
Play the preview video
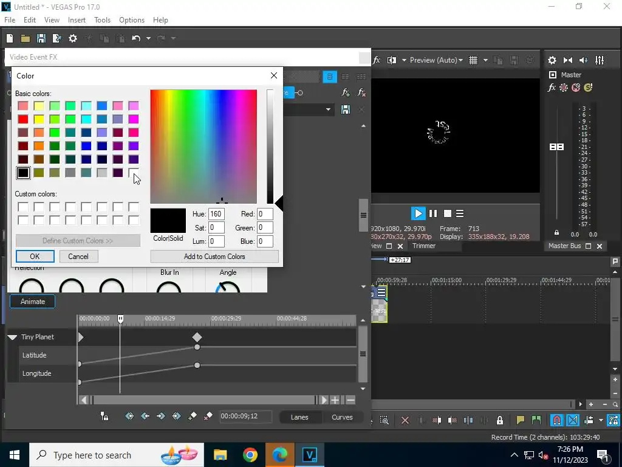[418, 213]
